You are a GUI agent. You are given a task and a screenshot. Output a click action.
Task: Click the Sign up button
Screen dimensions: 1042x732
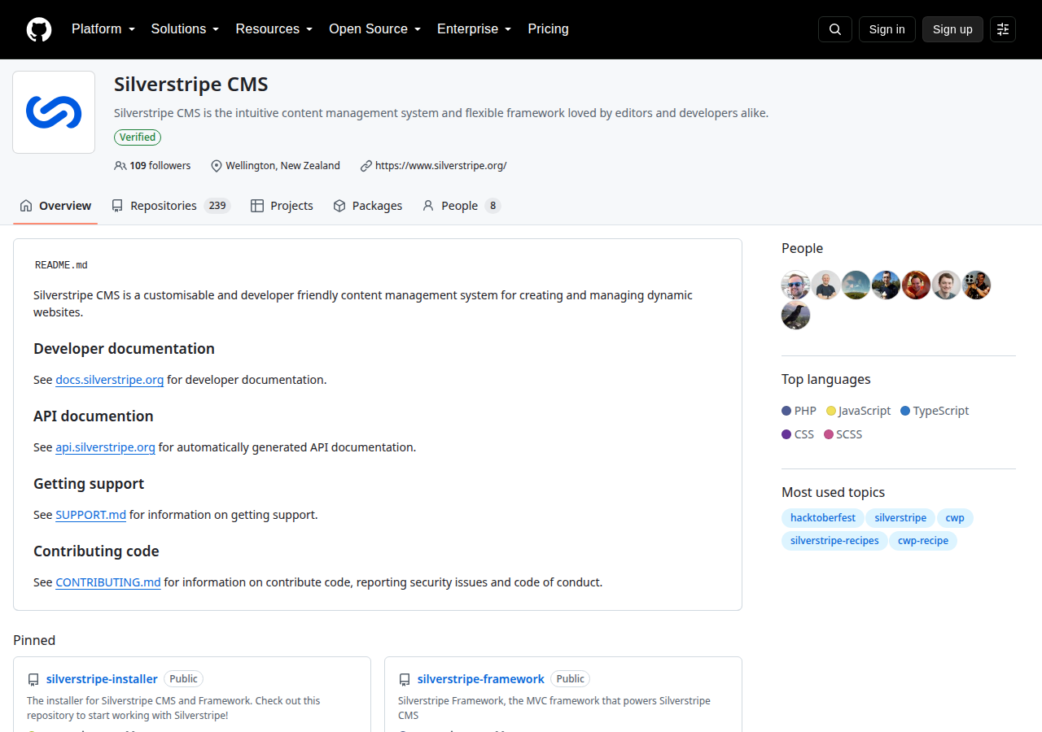coord(952,29)
